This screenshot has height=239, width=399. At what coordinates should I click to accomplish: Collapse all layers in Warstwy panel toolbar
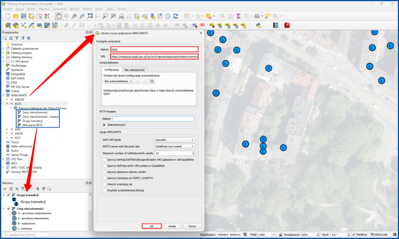[43, 189]
